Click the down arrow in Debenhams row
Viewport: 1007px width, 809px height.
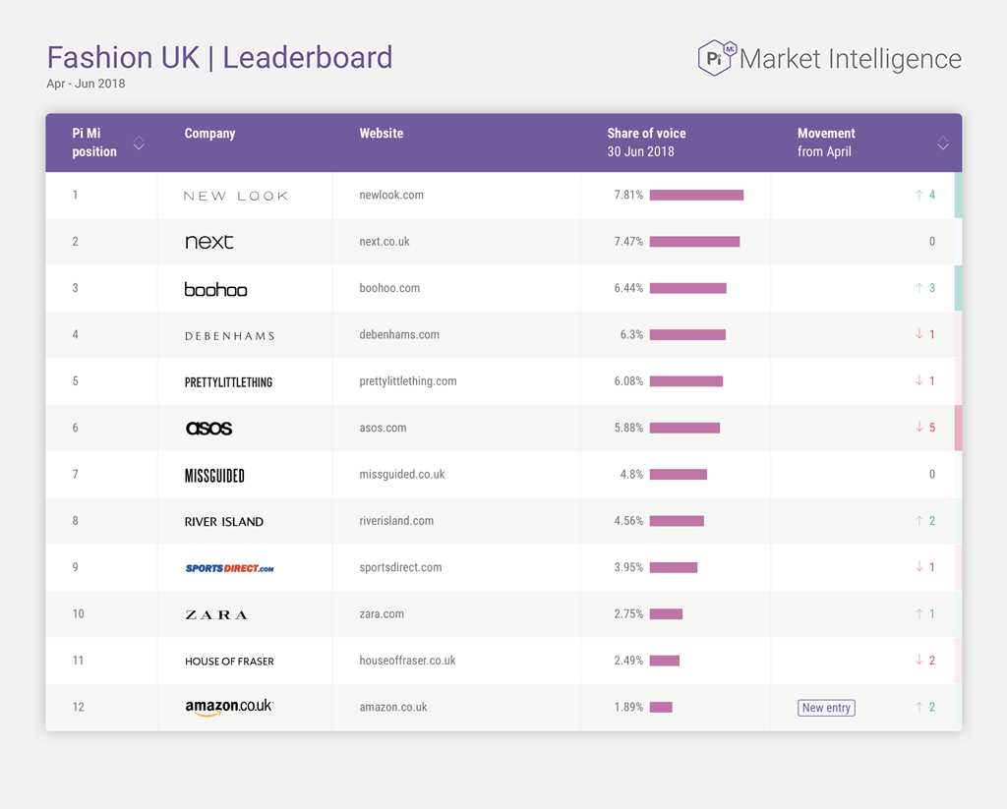(x=919, y=334)
